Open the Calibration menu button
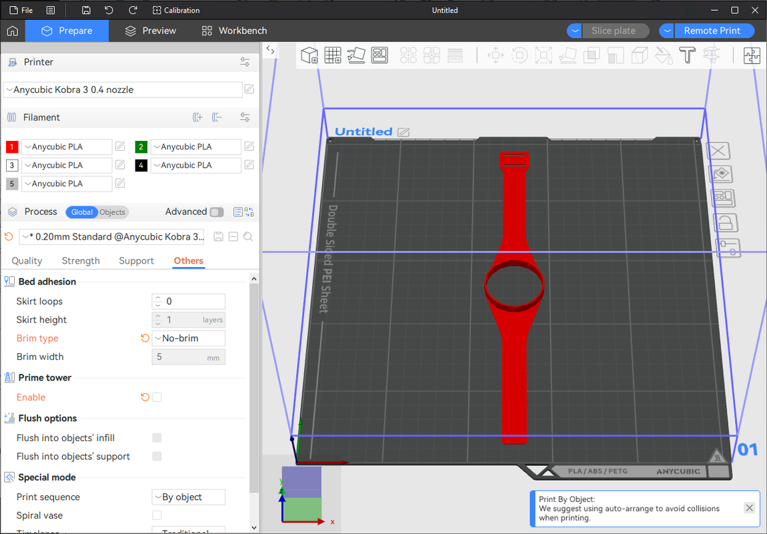767x534 pixels. click(x=176, y=10)
